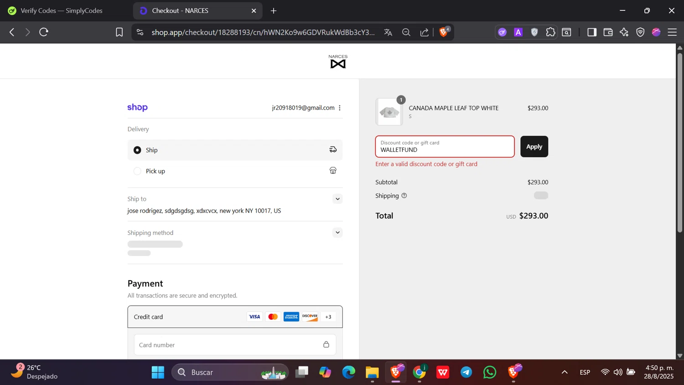684x385 pixels.
Task: Open Google Chrome from taskbar
Action: 420,373
